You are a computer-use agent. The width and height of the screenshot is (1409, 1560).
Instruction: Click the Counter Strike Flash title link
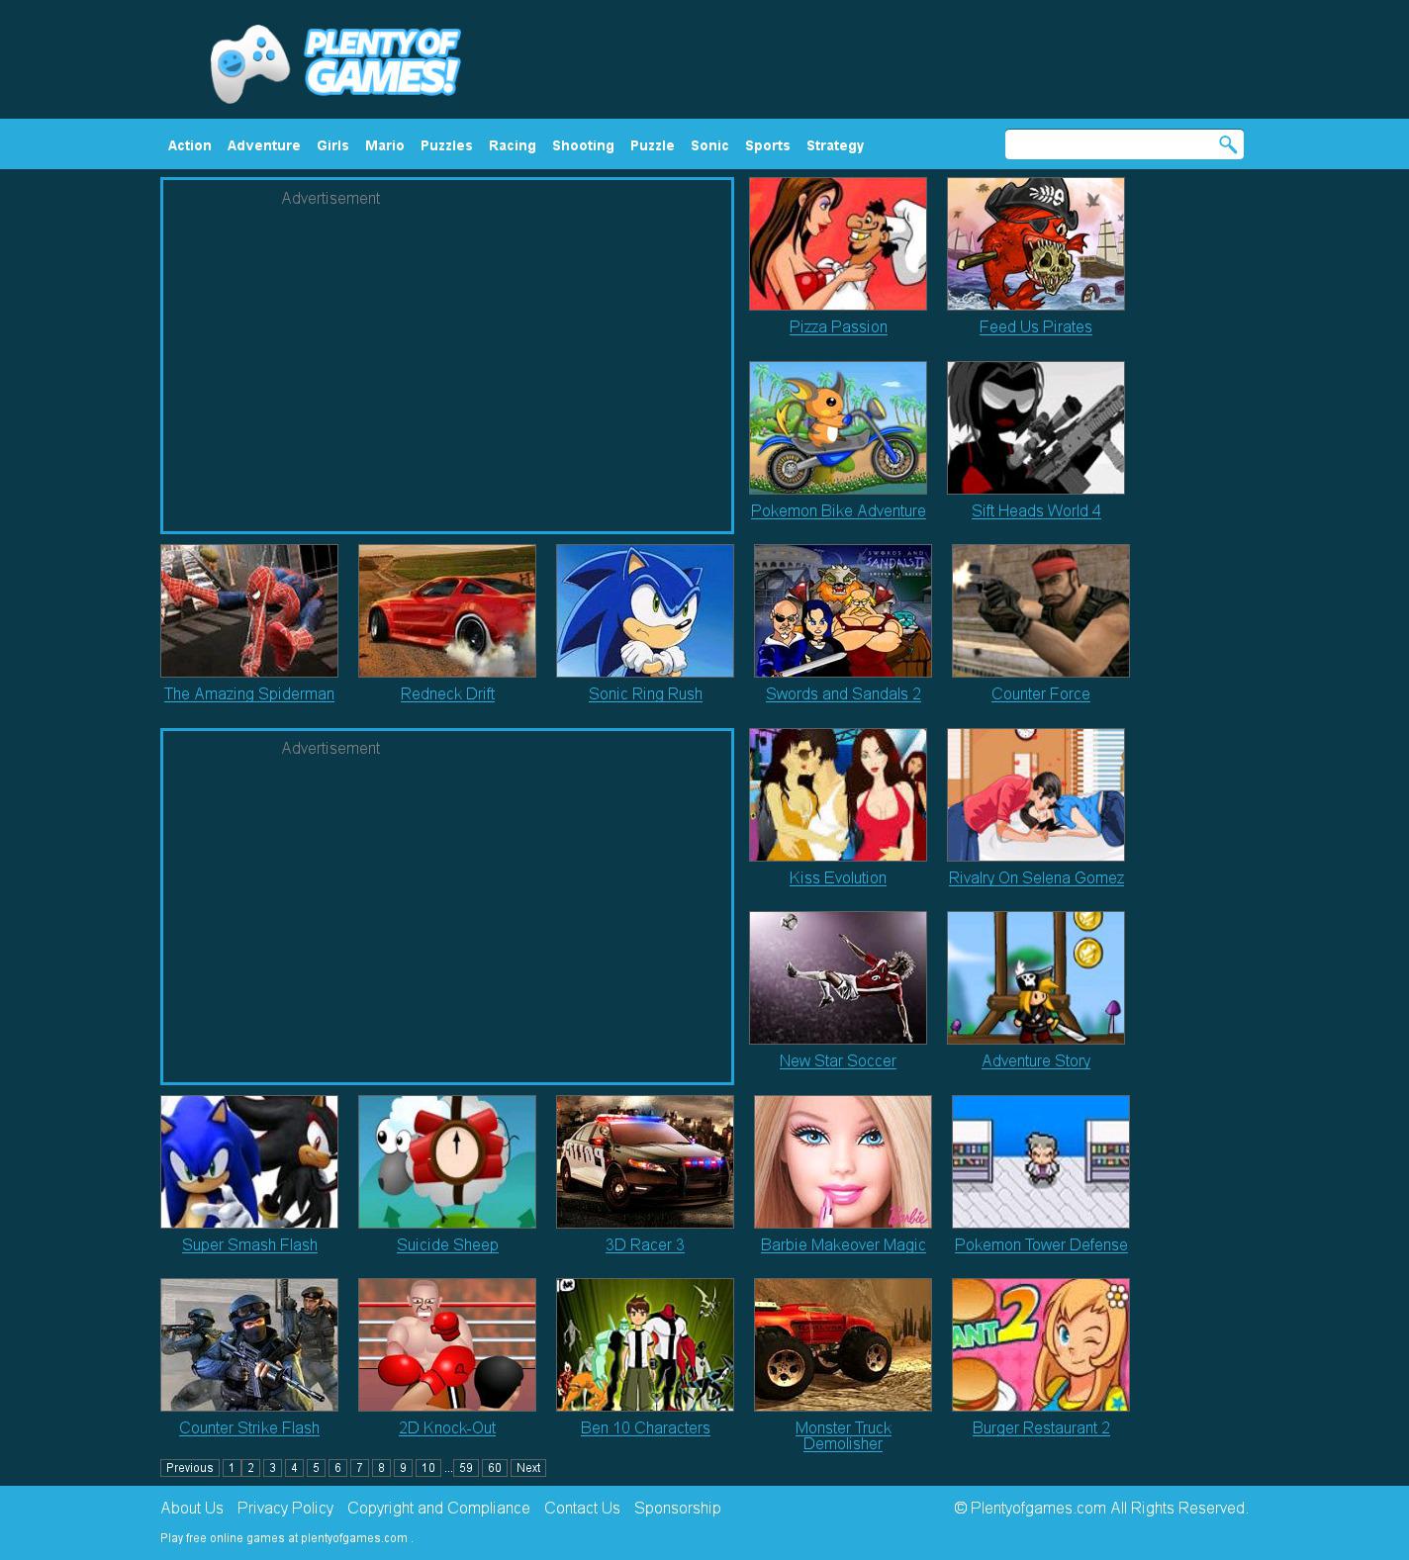249,1428
